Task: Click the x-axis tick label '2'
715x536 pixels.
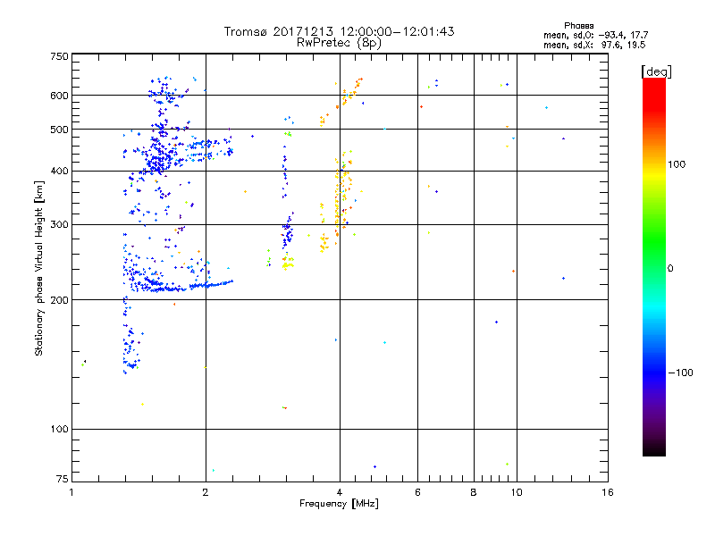Action: (x=206, y=492)
